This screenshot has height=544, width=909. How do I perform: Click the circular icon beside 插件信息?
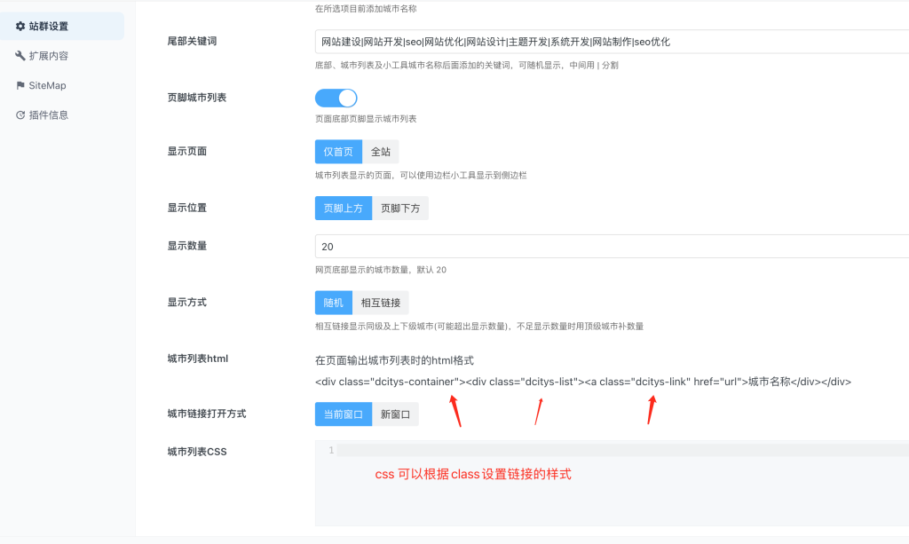tap(20, 114)
